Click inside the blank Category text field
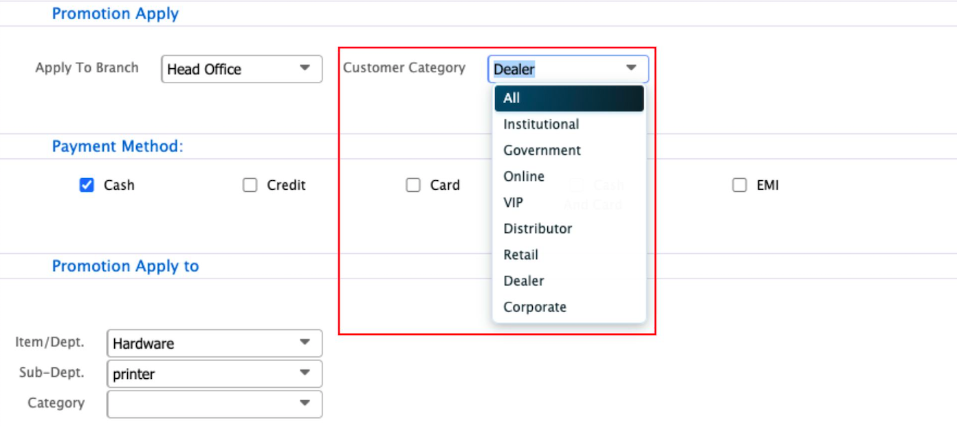 click(x=199, y=404)
